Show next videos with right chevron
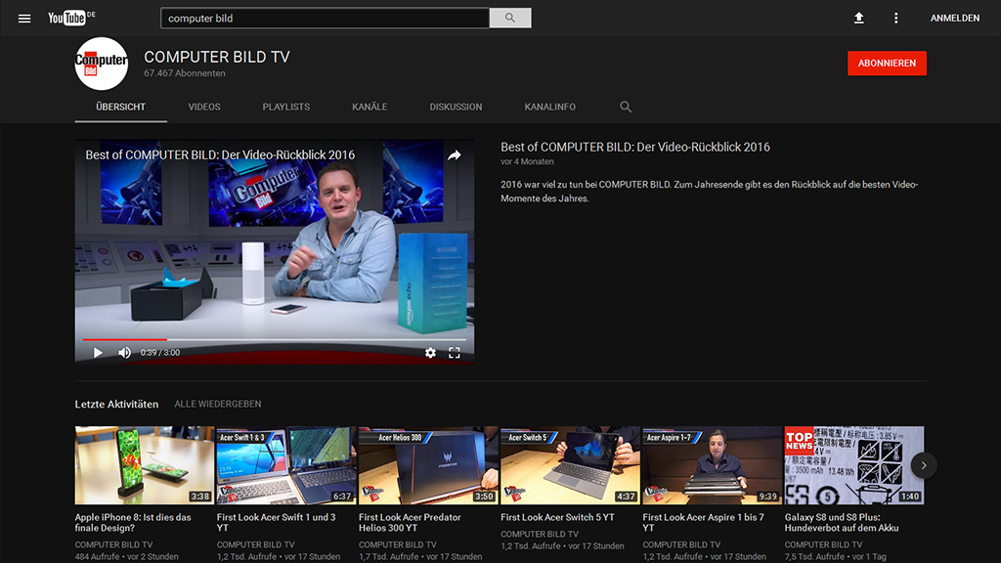 click(923, 465)
